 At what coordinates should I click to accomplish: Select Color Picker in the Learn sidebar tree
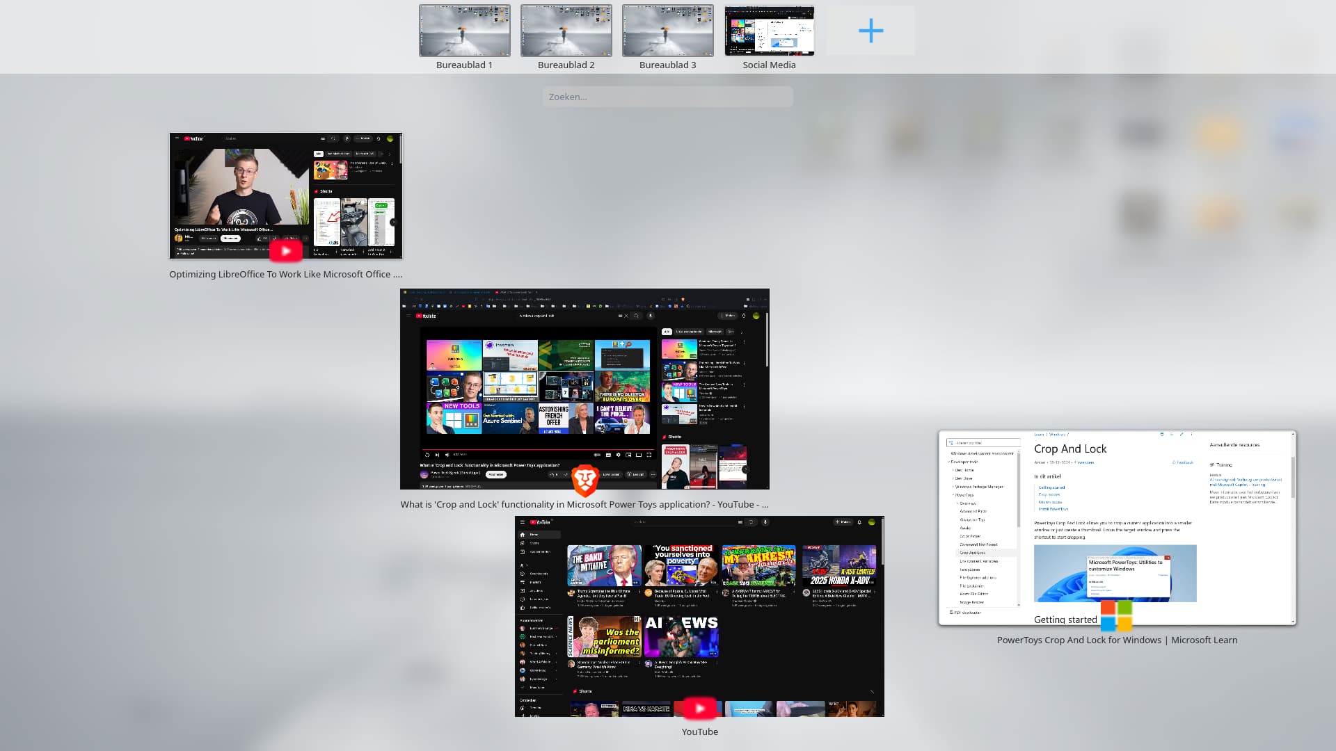tap(970, 536)
